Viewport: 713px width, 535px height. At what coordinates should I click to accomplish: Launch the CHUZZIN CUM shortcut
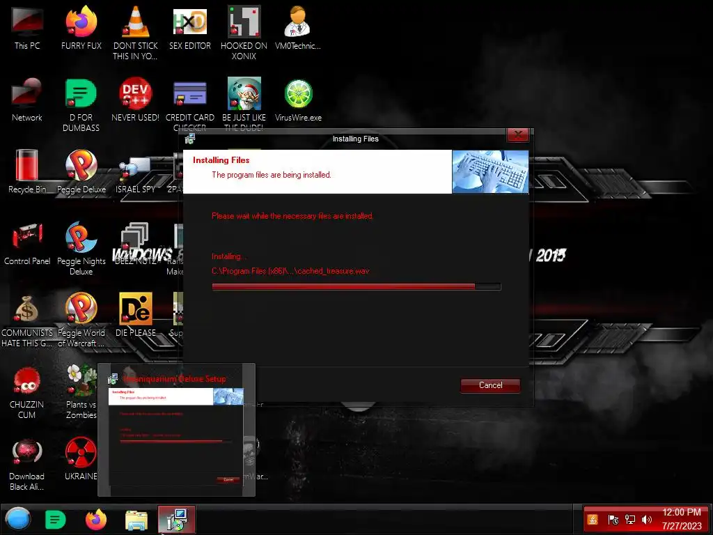coord(27,392)
